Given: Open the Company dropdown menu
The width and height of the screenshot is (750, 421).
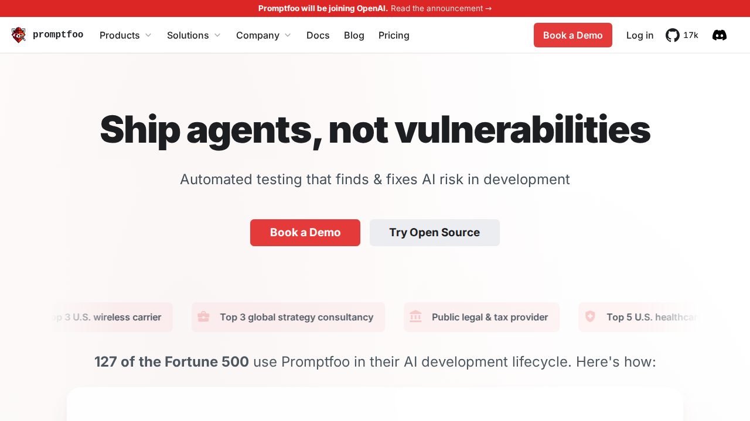Looking at the screenshot, I should (x=263, y=35).
